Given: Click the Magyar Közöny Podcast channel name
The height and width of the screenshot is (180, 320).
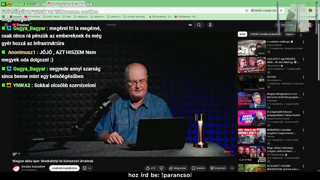Looking at the screenshot, I should [278, 119].
